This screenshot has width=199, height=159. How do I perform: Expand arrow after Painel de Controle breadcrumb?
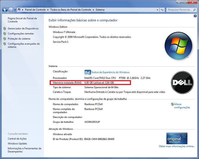[48, 10]
